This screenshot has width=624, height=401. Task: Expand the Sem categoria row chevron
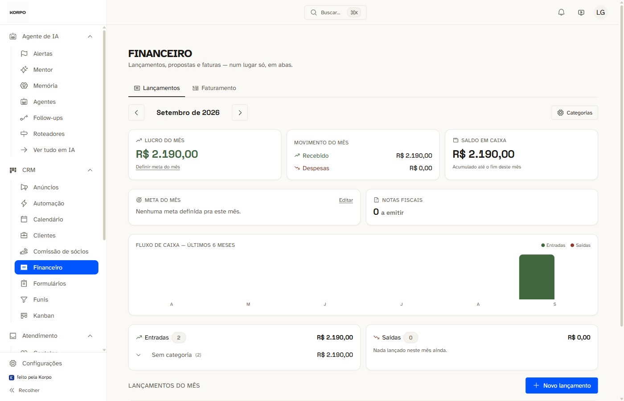coord(139,355)
